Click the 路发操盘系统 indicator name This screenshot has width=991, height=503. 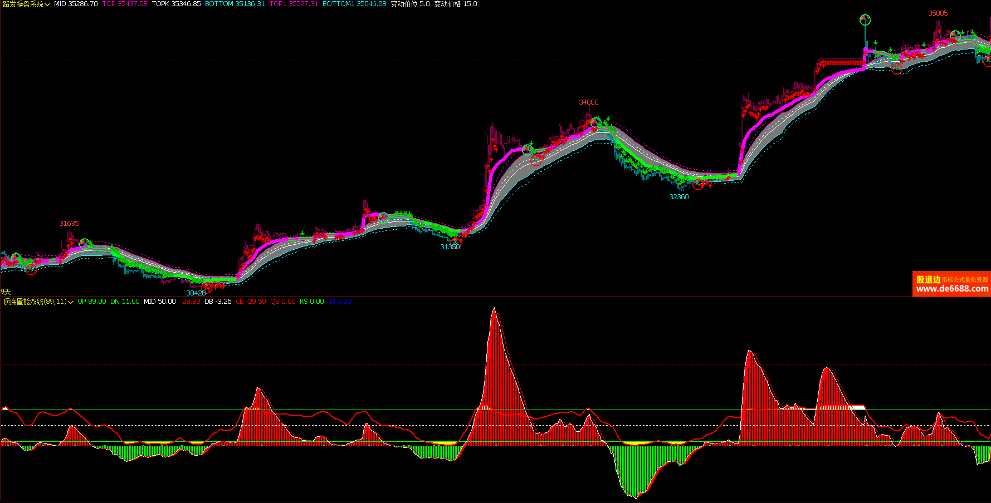click(23, 4)
